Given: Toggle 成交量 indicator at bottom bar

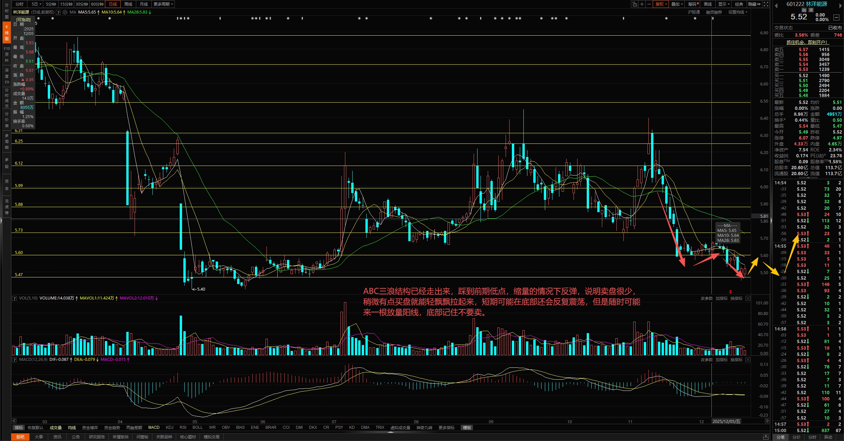Looking at the screenshot, I should (x=56, y=427).
